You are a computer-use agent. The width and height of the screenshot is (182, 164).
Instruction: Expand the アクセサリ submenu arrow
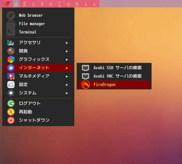[67, 43]
